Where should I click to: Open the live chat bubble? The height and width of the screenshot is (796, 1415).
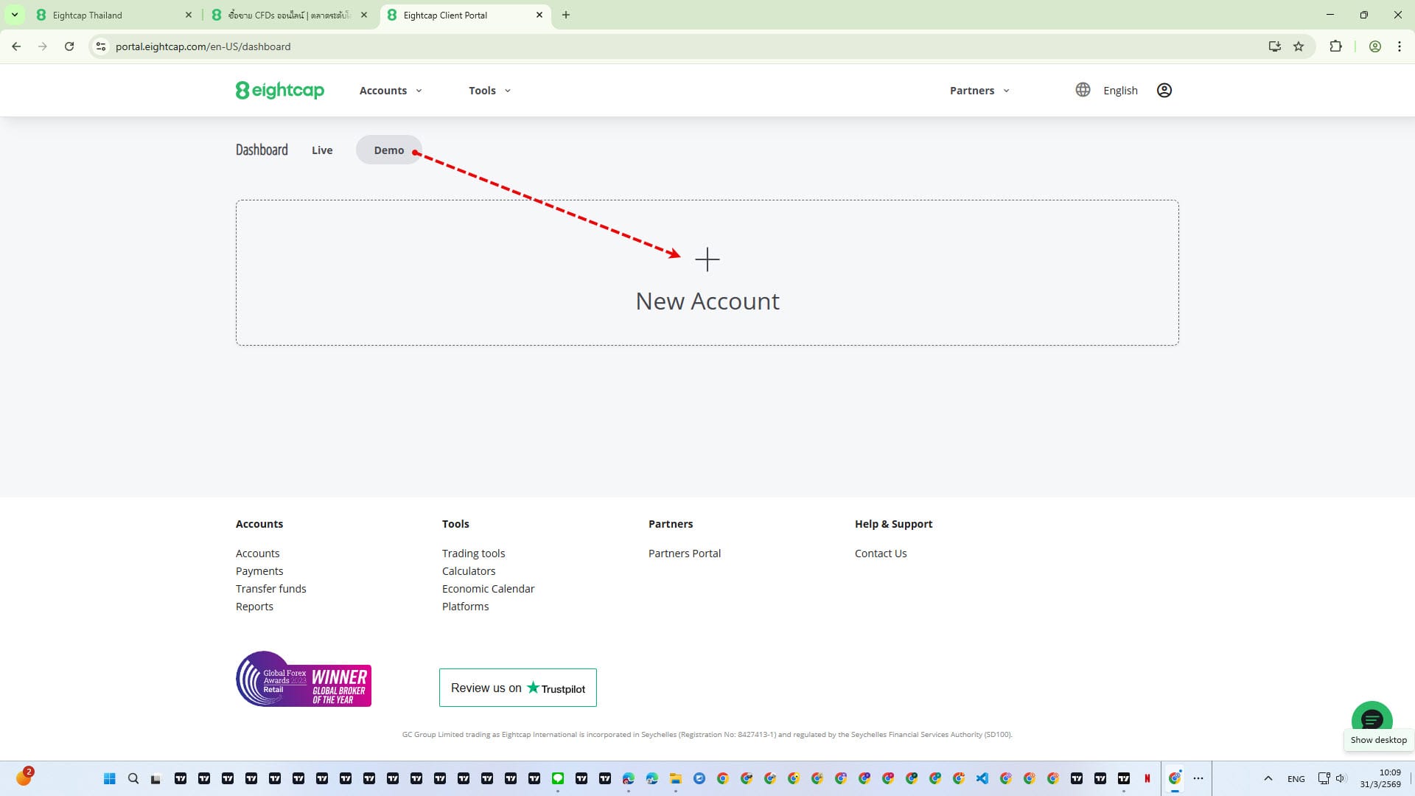(x=1372, y=717)
